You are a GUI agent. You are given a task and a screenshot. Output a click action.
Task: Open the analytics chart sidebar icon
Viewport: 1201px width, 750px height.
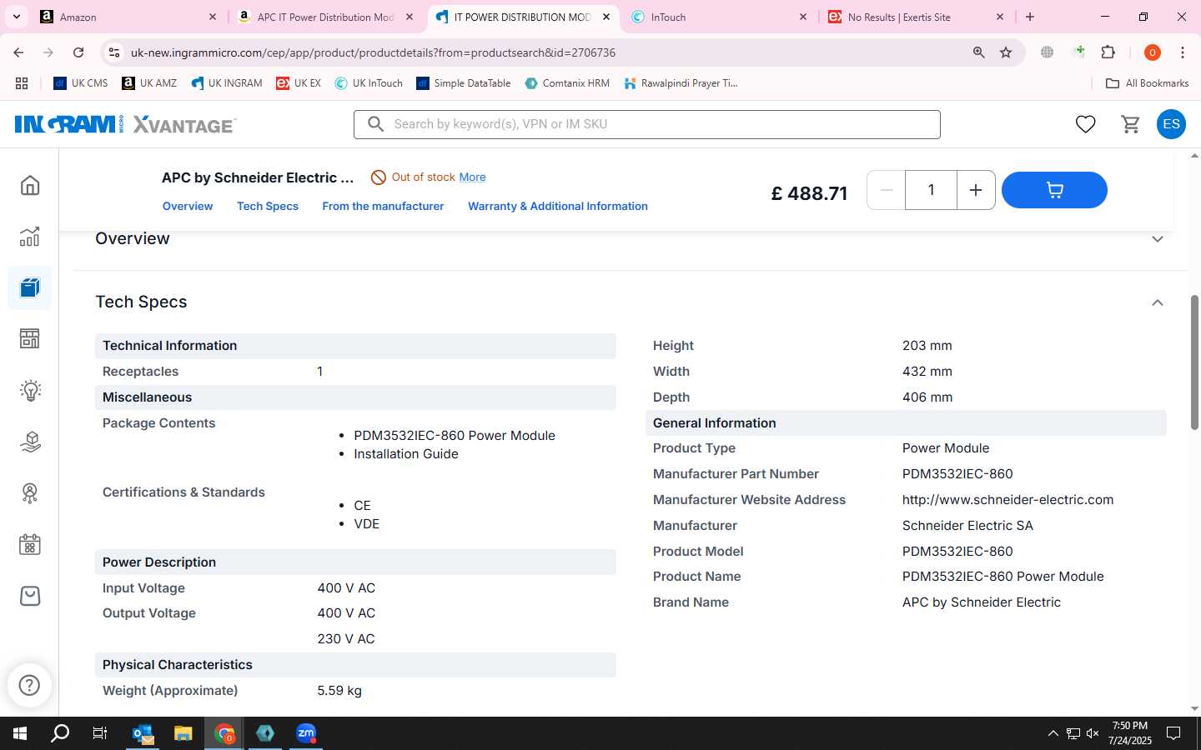click(x=30, y=237)
